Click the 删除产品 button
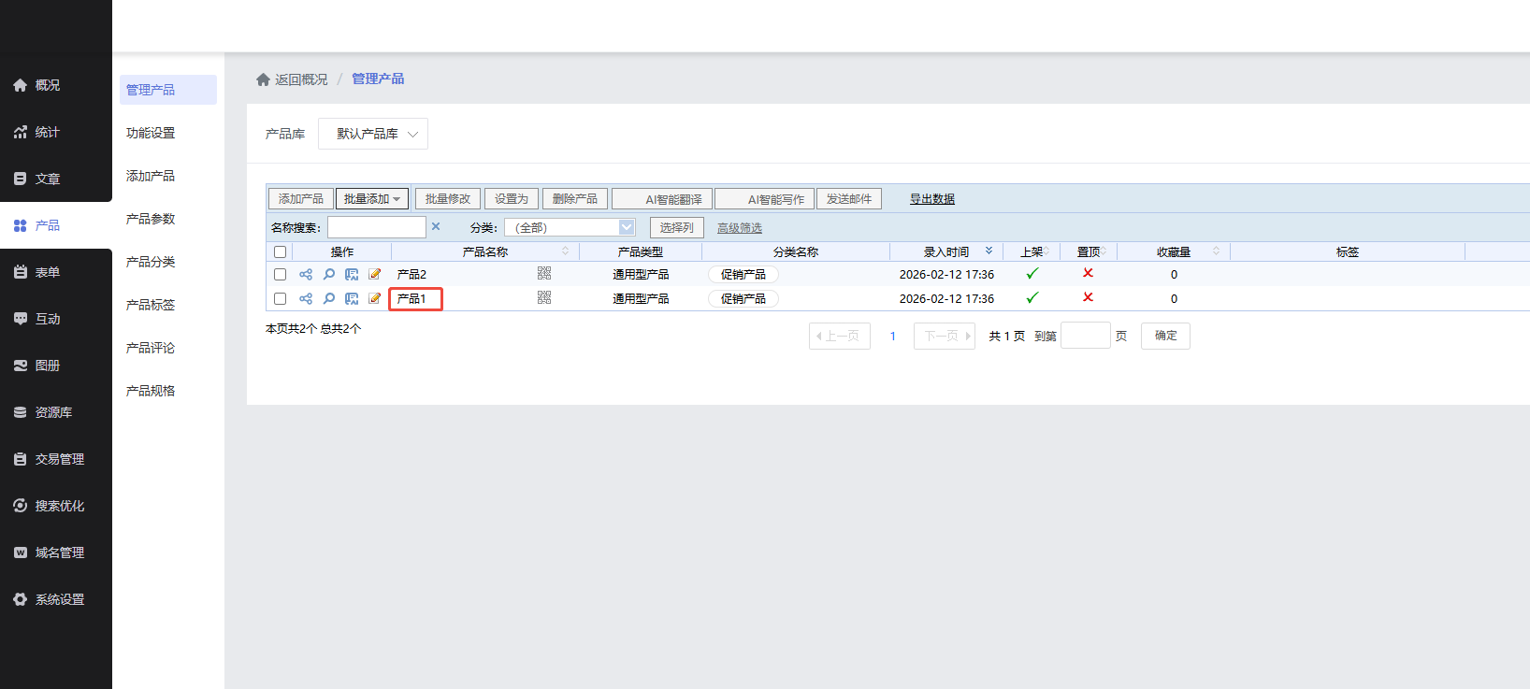 (575, 199)
